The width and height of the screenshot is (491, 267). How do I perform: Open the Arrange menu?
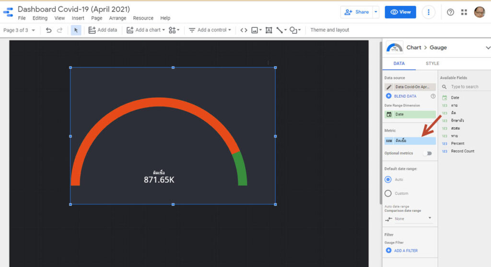click(118, 18)
